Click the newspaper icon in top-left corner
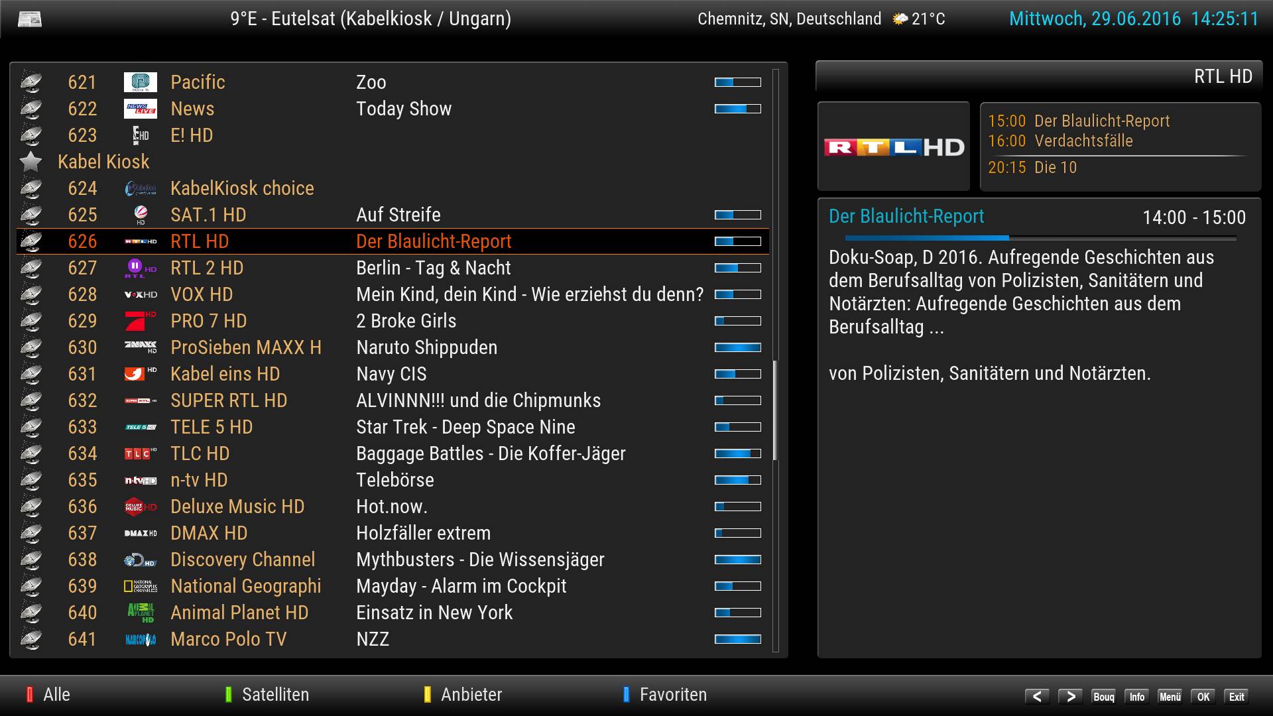Screen dimensions: 1273x716 [29, 19]
